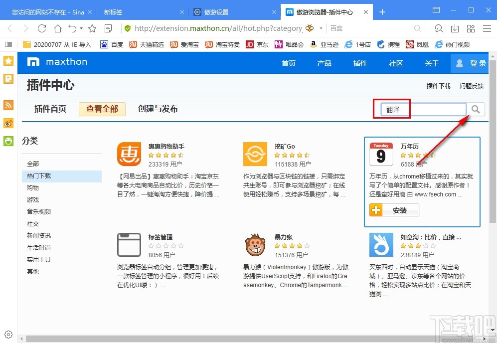Screen dimensions: 497x343
Task: Open the incognito snap tool icon
Action: (439, 28)
